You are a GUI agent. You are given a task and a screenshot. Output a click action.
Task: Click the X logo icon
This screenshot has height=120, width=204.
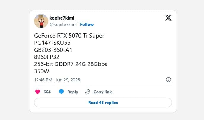[x=168, y=18]
